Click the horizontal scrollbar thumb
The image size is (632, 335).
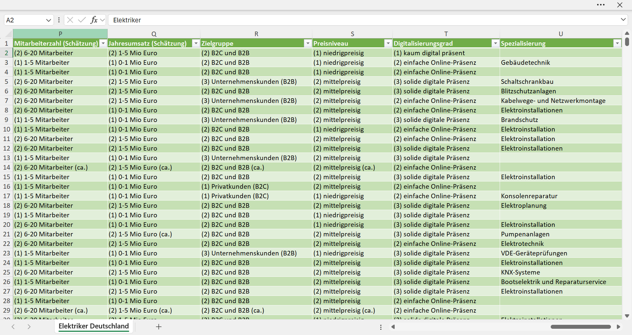pos(581,327)
